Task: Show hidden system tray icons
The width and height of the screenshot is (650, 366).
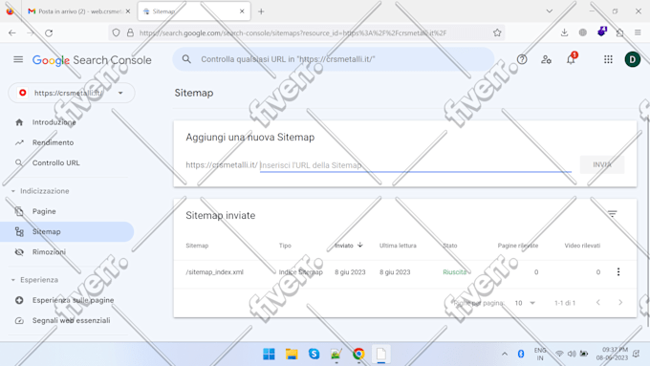Action: click(x=505, y=354)
